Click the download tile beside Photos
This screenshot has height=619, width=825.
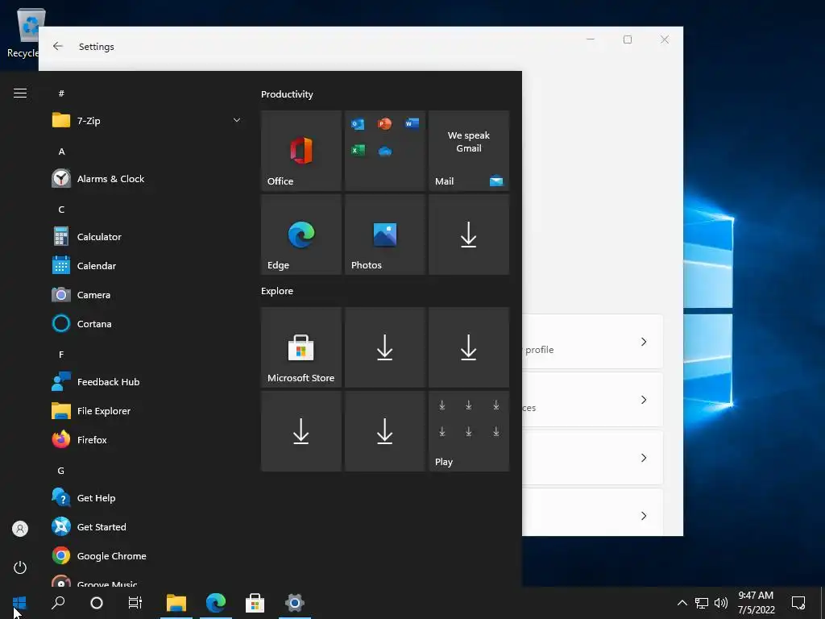469,235
